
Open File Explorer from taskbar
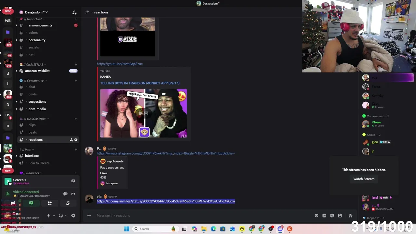tap(204, 229)
